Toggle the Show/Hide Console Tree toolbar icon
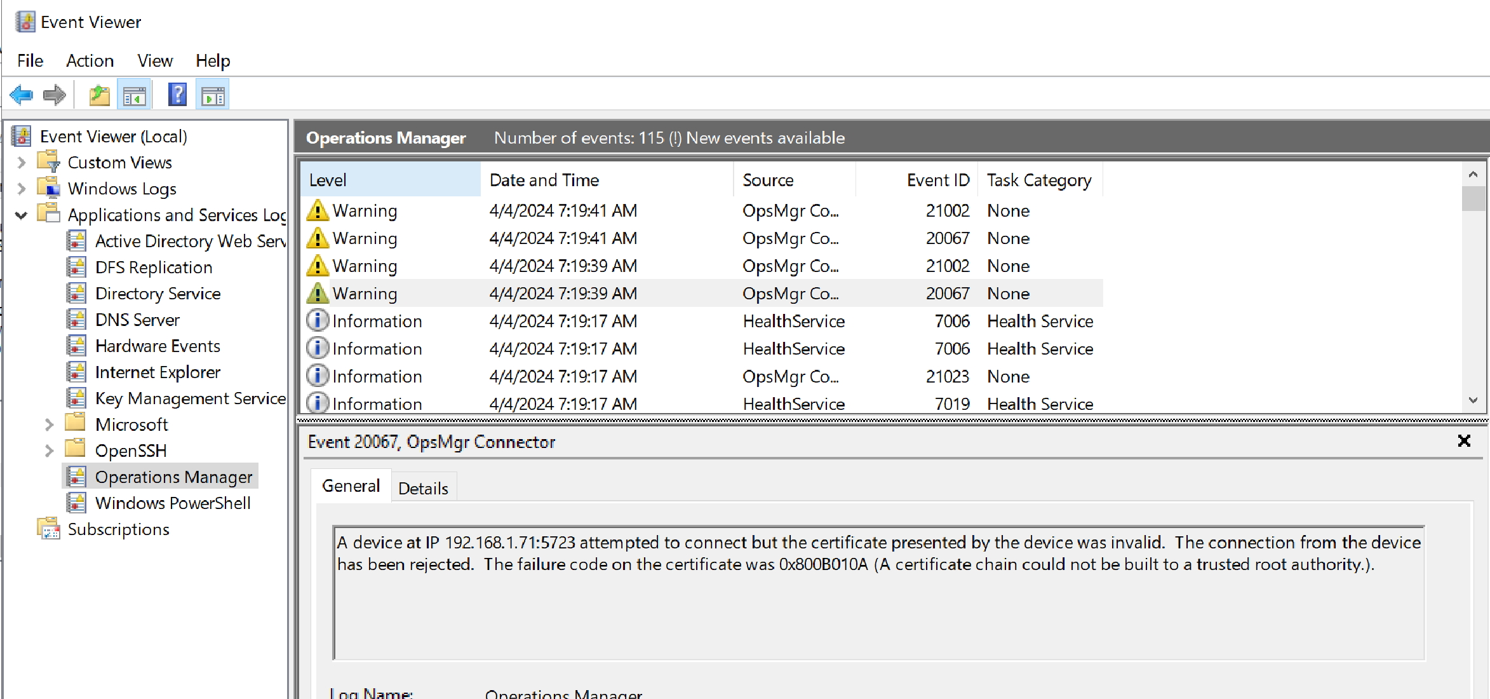Image resolution: width=1490 pixels, height=699 pixels. (x=134, y=95)
